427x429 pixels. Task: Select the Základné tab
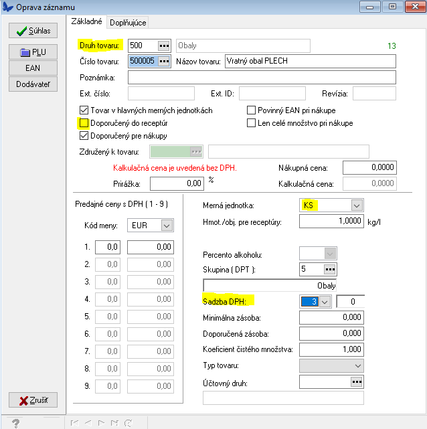pos(86,21)
